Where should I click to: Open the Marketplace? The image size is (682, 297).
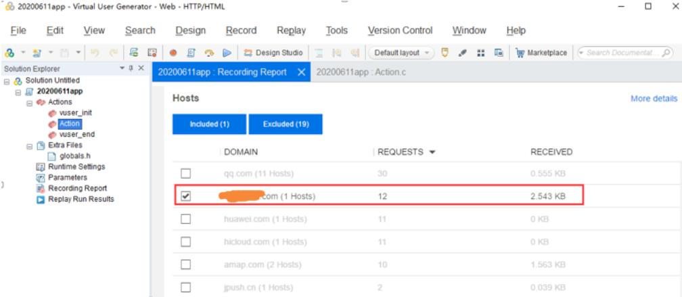pyautogui.click(x=541, y=53)
